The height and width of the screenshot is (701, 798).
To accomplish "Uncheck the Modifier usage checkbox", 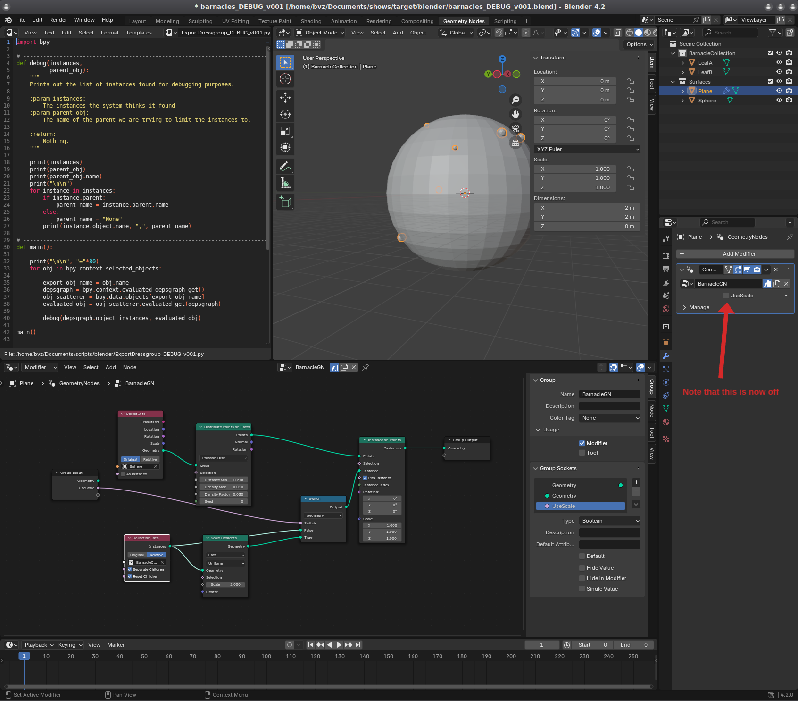I will [582, 443].
